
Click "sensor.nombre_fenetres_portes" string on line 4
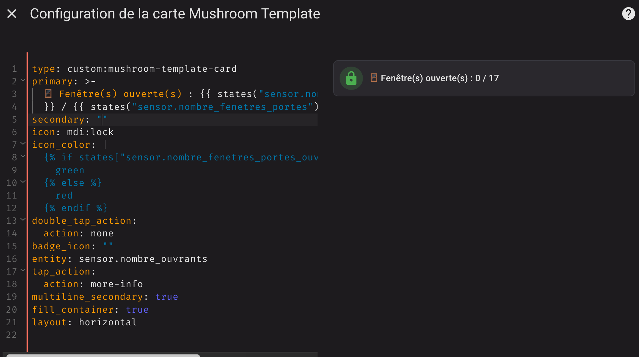coord(222,107)
